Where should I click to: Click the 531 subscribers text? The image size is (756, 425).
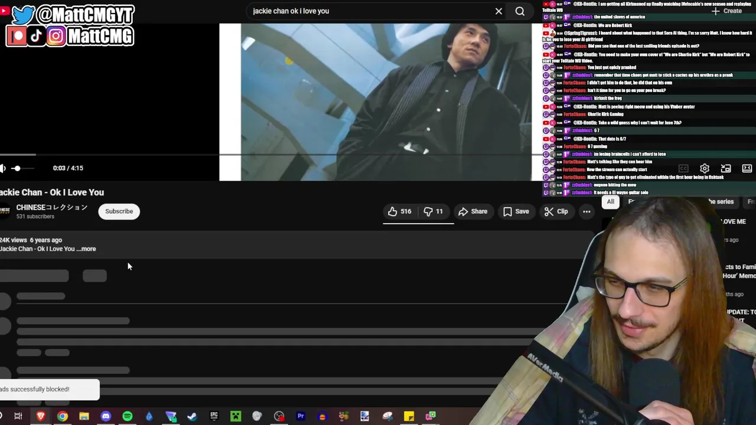coord(35,217)
